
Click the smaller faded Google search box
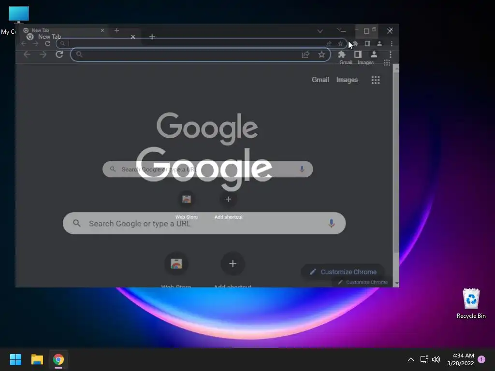point(208,169)
